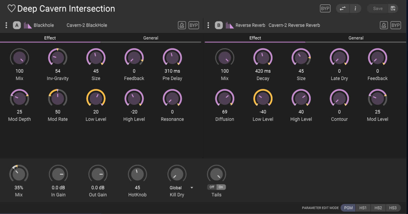Viewport: 408px width, 214px height.
Task: Click the In Gain knob
Action: [58, 174]
